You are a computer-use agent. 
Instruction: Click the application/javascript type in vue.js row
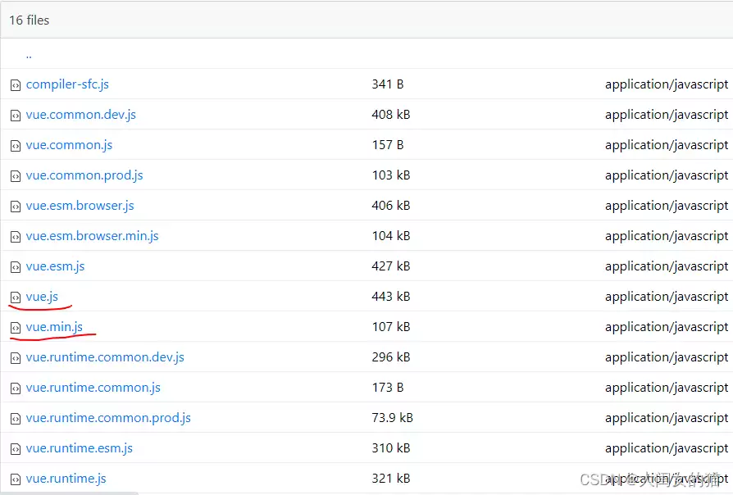coord(667,297)
